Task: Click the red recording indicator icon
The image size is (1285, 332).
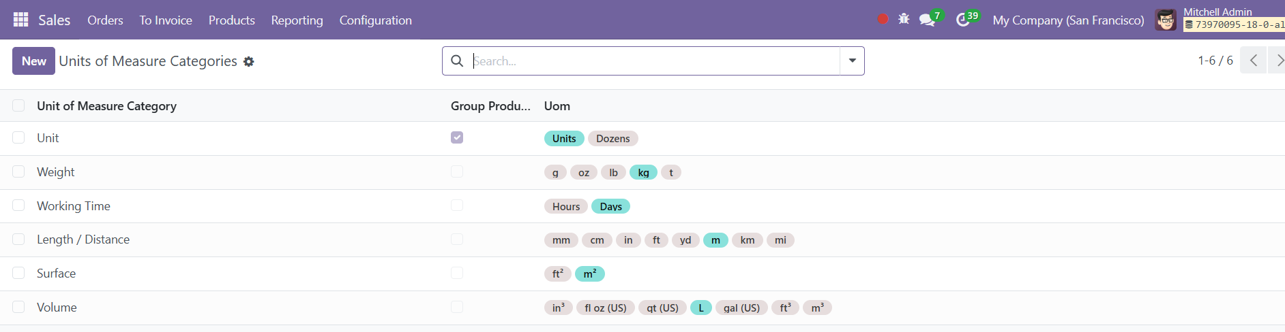Action: tap(883, 19)
